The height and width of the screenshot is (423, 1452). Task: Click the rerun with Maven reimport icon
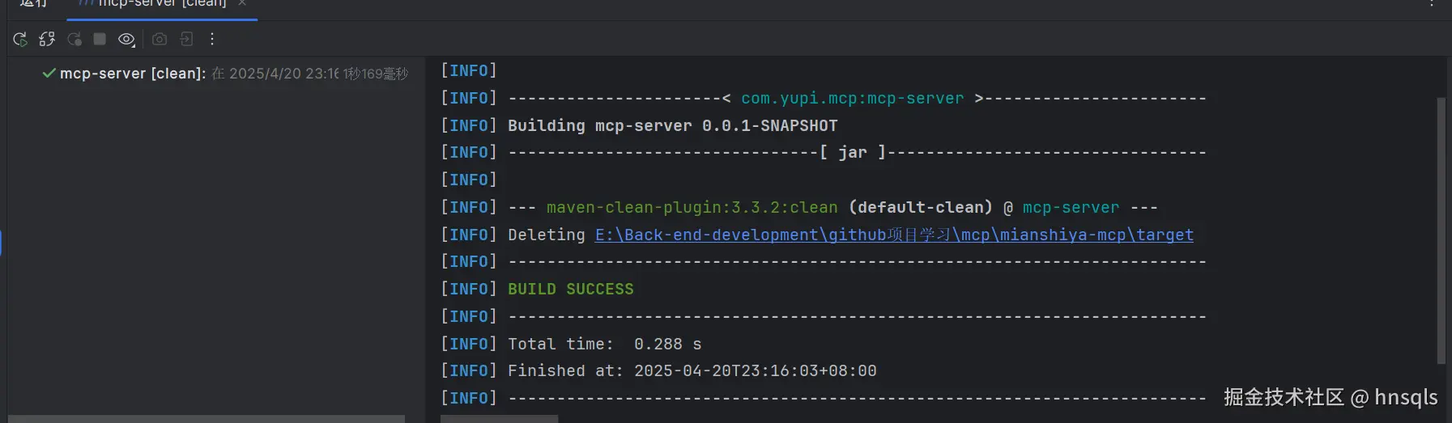click(x=47, y=39)
